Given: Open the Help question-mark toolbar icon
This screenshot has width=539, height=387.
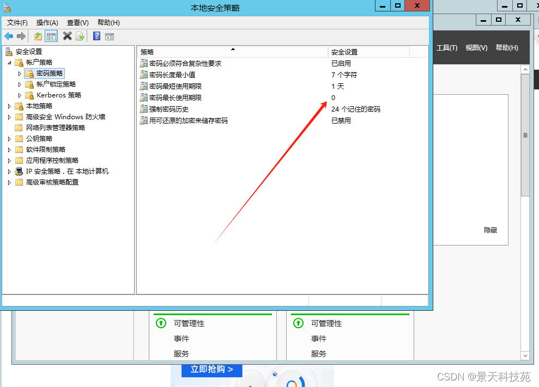Looking at the screenshot, I should 97,36.
